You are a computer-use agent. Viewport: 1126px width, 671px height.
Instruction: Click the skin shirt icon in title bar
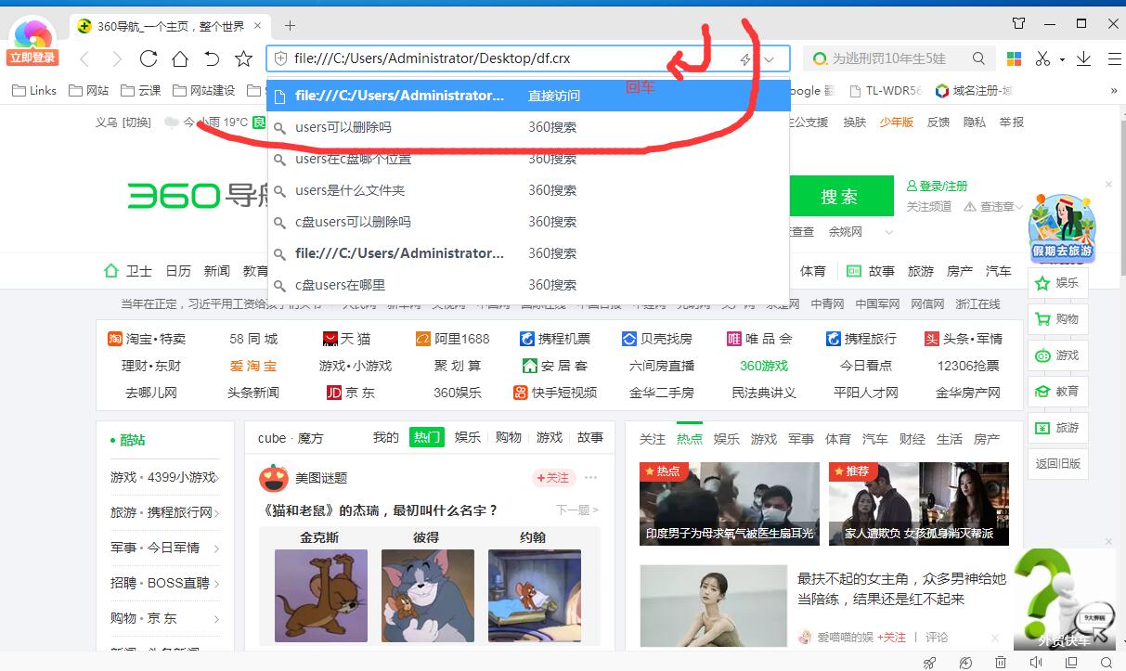[x=1019, y=23]
